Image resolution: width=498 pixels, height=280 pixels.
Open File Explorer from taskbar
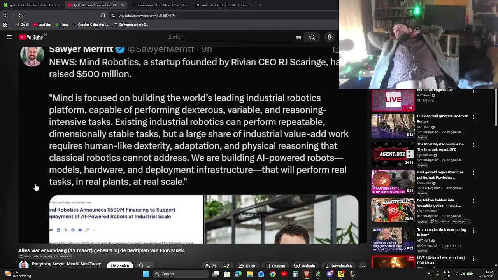click(x=250, y=274)
